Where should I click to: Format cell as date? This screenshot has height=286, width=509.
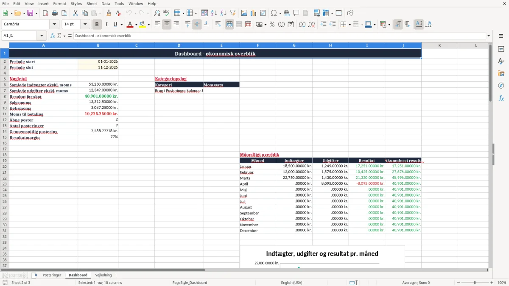click(x=291, y=25)
